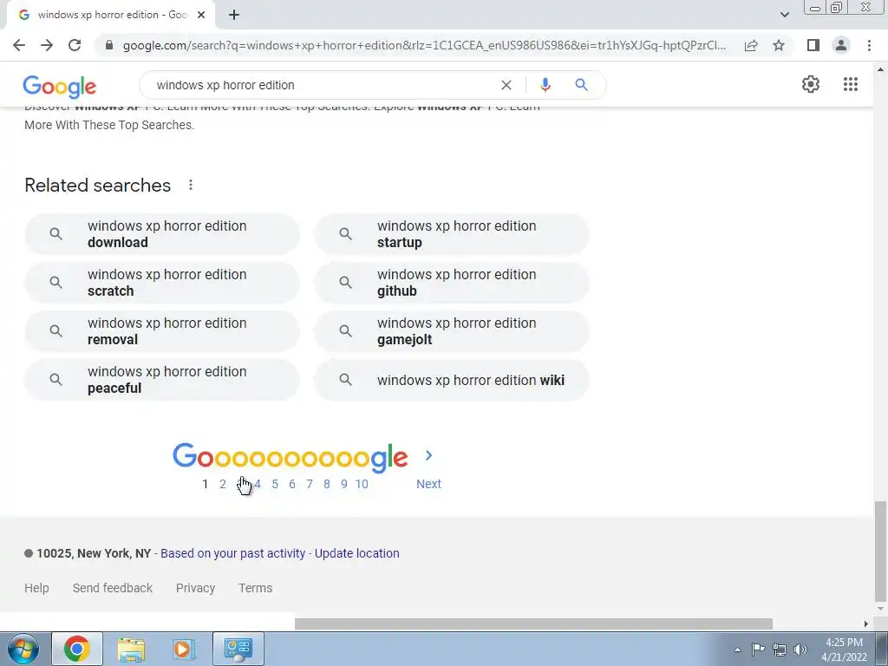The width and height of the screenshot is (888, 666).
Task: Open the Windows Start menu
Action: coord(22,649)
